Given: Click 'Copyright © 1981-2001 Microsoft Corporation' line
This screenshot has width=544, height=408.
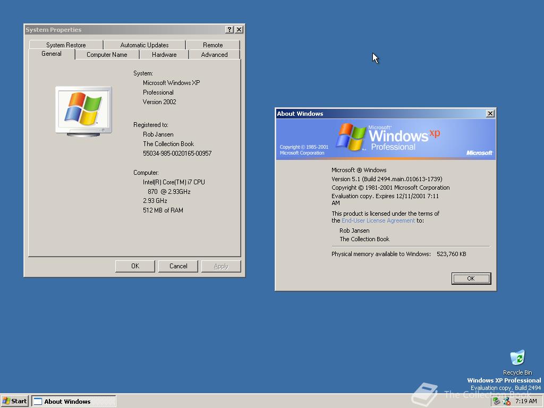Looking at the screenshot, I should (390, 188).
